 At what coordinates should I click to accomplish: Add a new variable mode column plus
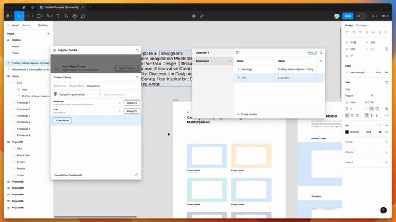(321, 61)
